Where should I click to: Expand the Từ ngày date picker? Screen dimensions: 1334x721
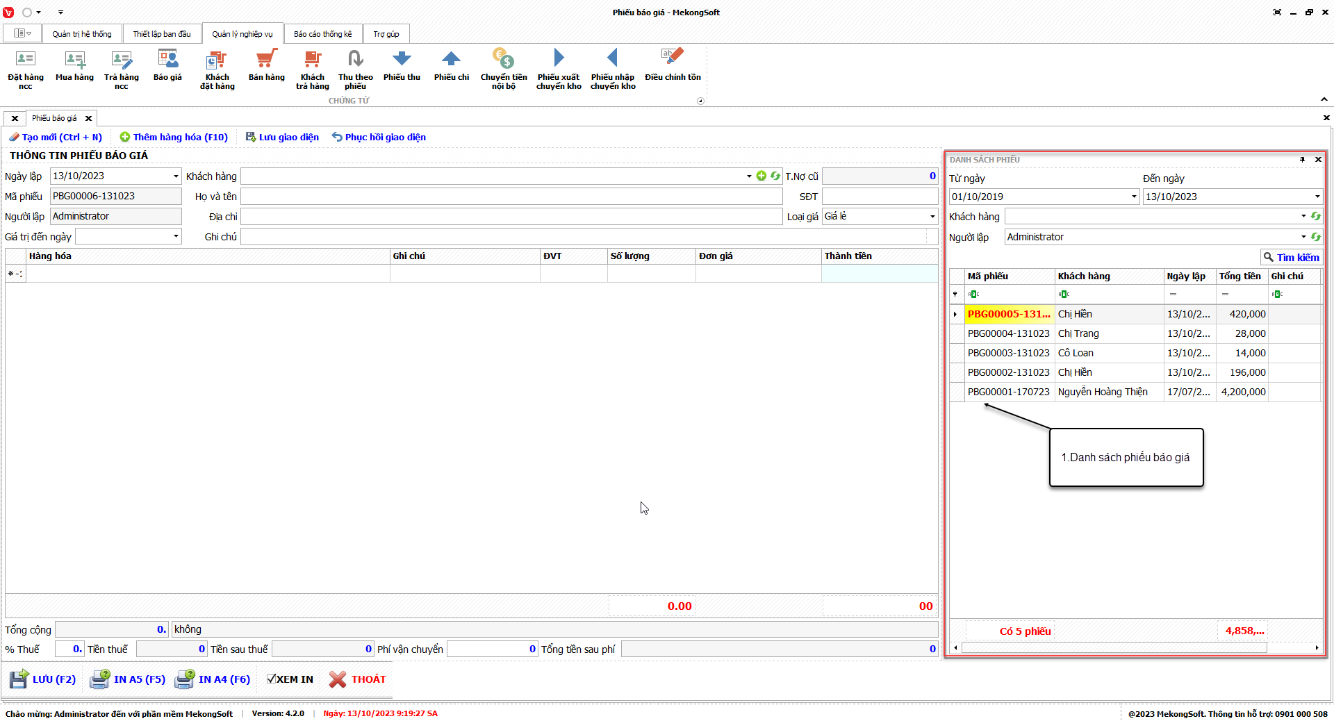click(x=1134, y=197)
